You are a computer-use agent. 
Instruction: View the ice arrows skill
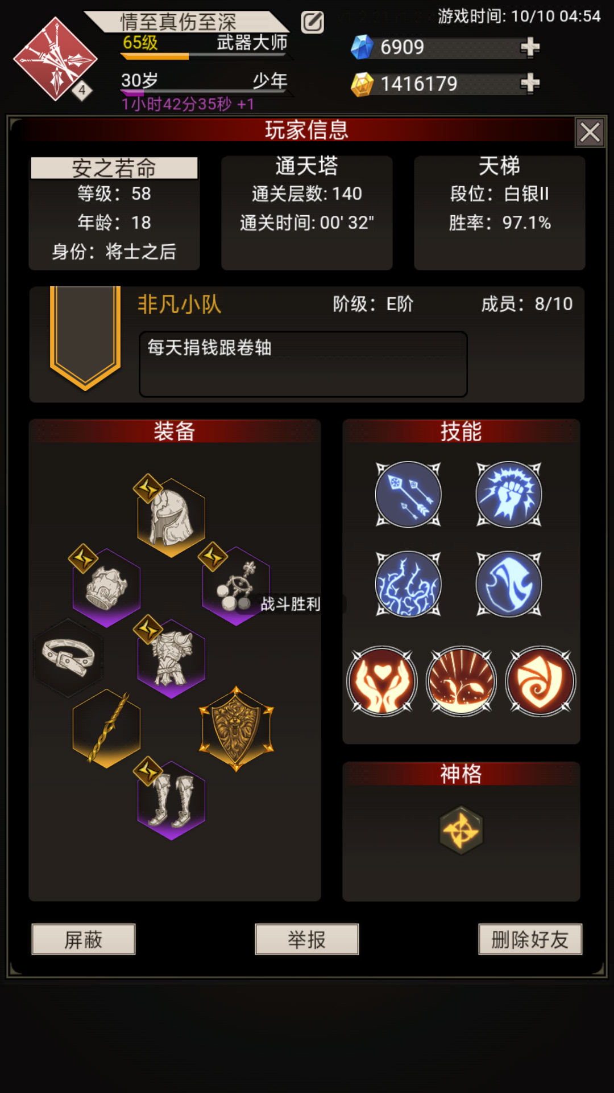click(x=408, y=494)
